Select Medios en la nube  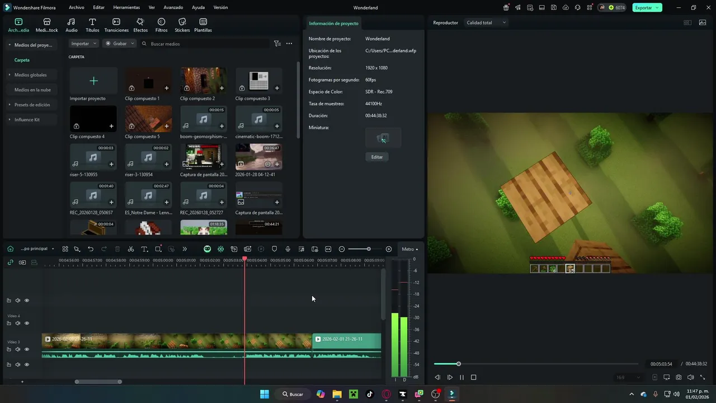[32, 90]
